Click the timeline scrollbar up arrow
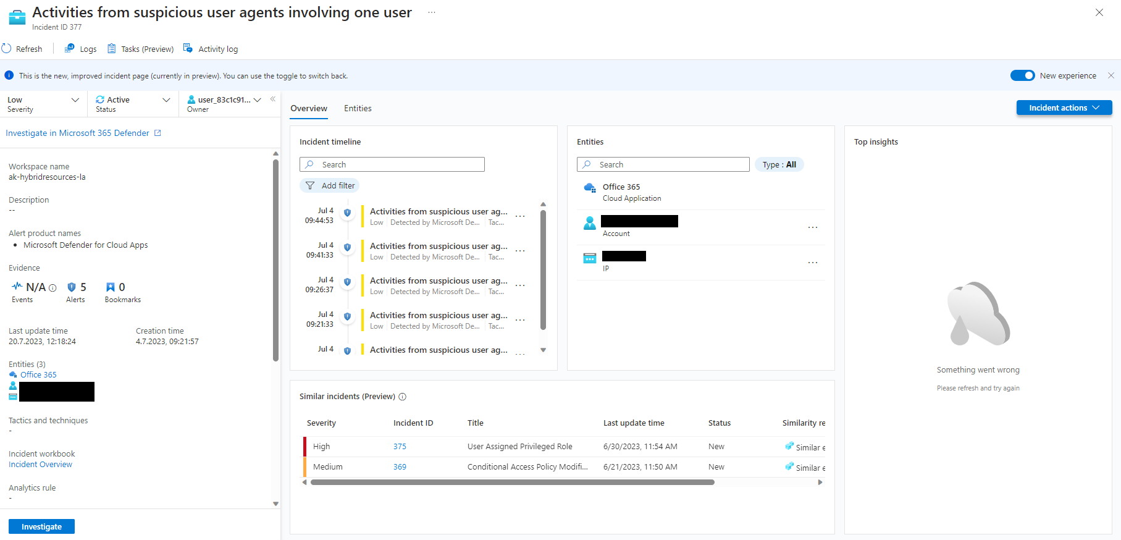 544,204
